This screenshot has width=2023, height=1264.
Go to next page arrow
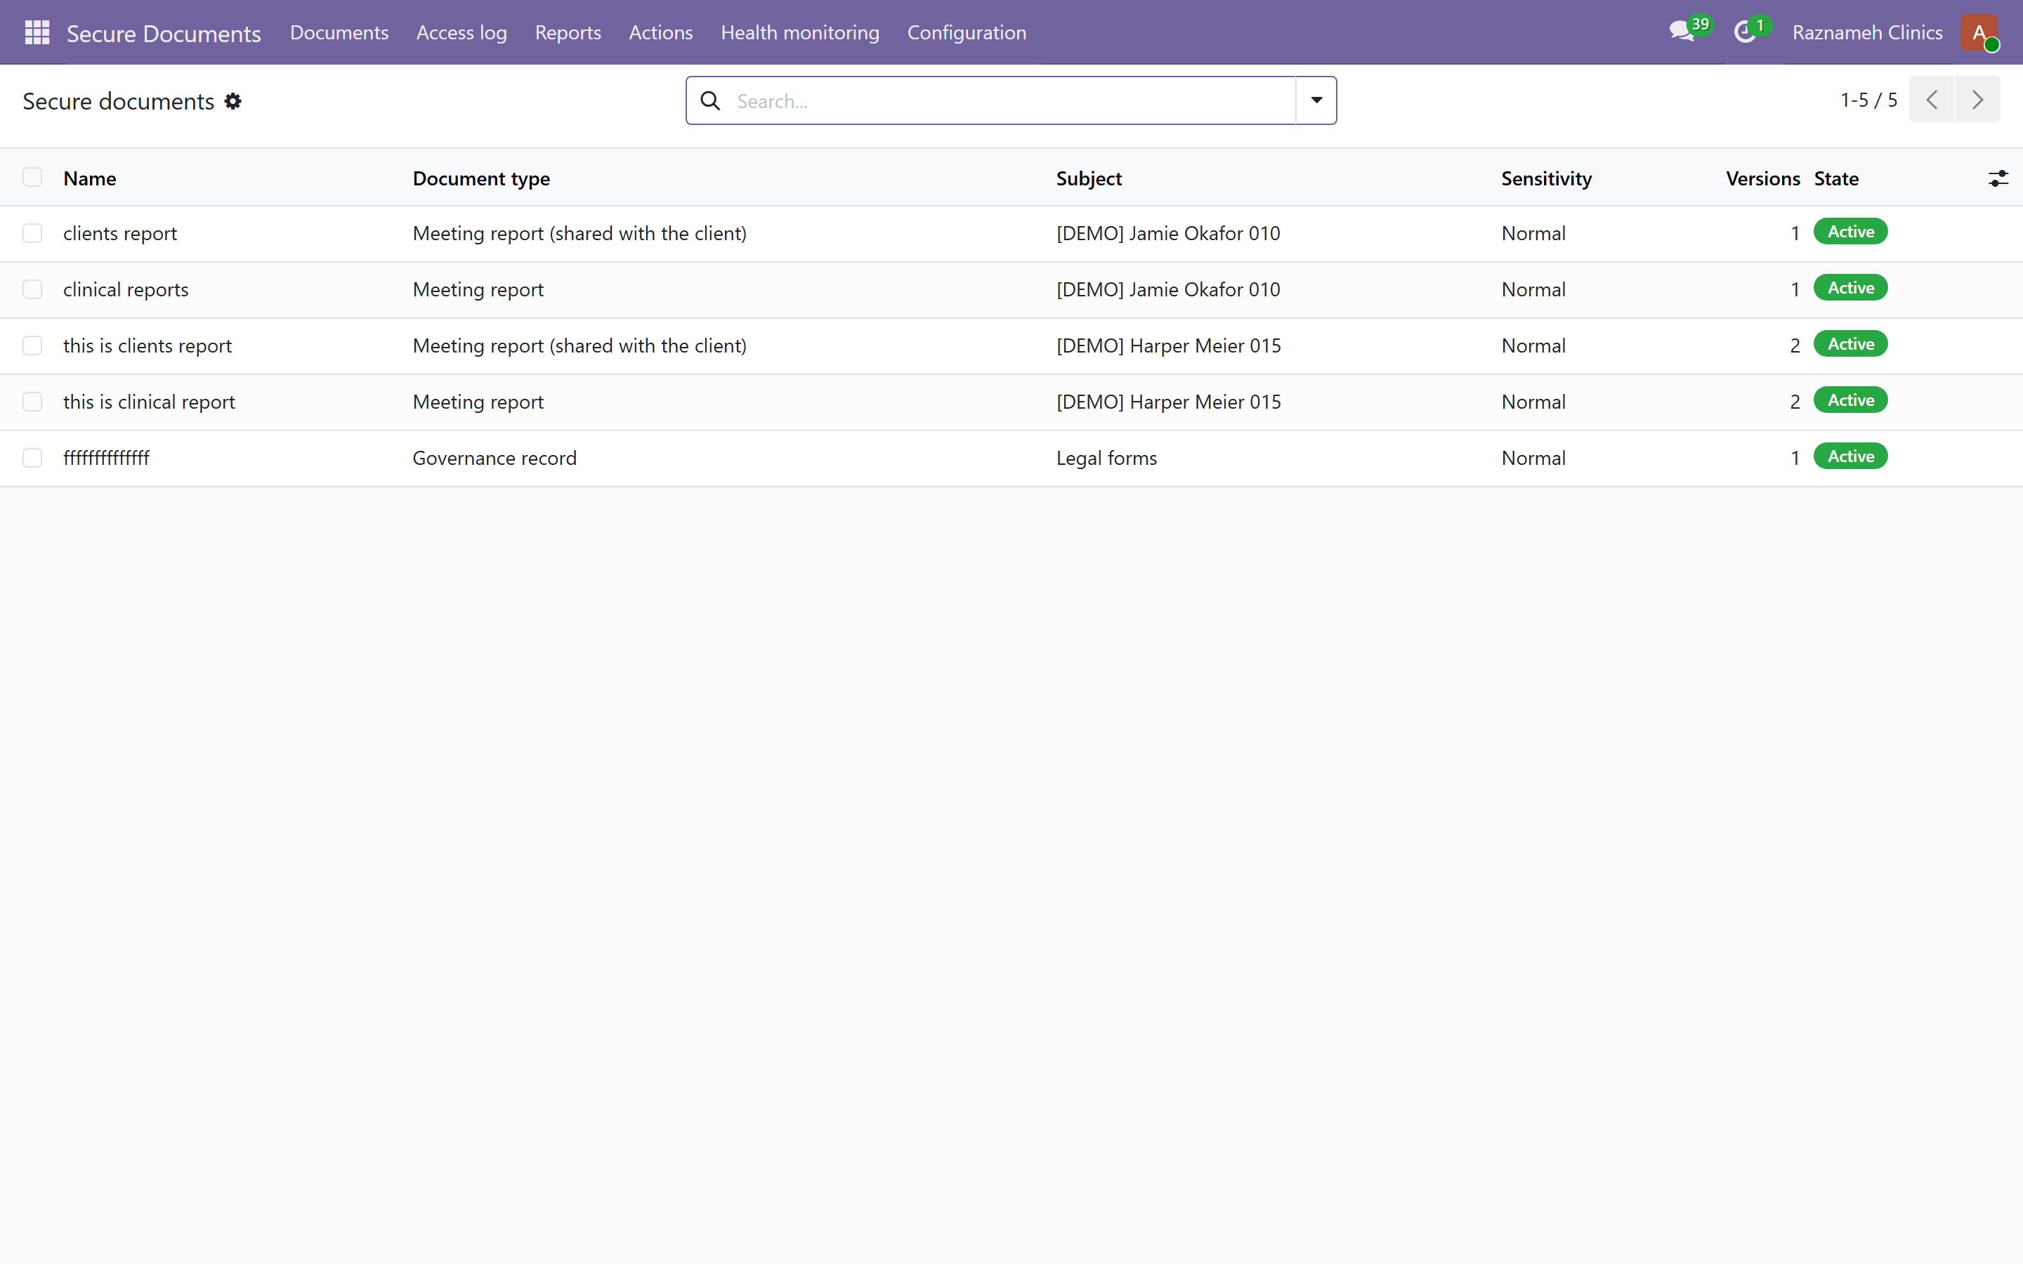pyautogui.click(x=1977, y=100)
